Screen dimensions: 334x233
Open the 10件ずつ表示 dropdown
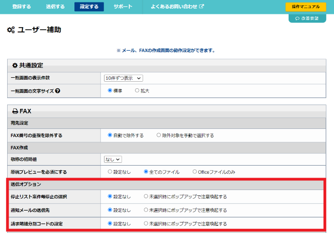123,78
